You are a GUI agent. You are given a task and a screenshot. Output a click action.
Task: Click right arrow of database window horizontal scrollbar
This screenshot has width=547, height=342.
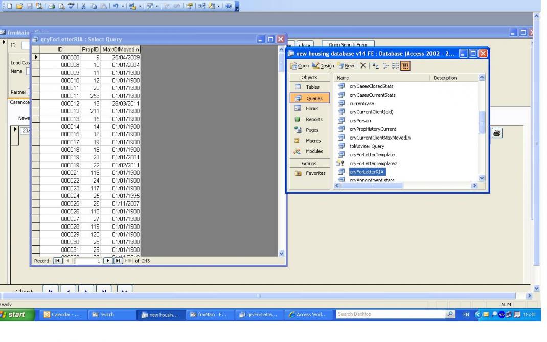click(x=474, y=186)
